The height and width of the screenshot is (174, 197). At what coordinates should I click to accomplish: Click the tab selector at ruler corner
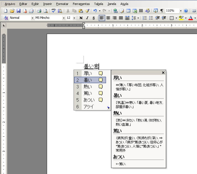(x=4, y=25)
